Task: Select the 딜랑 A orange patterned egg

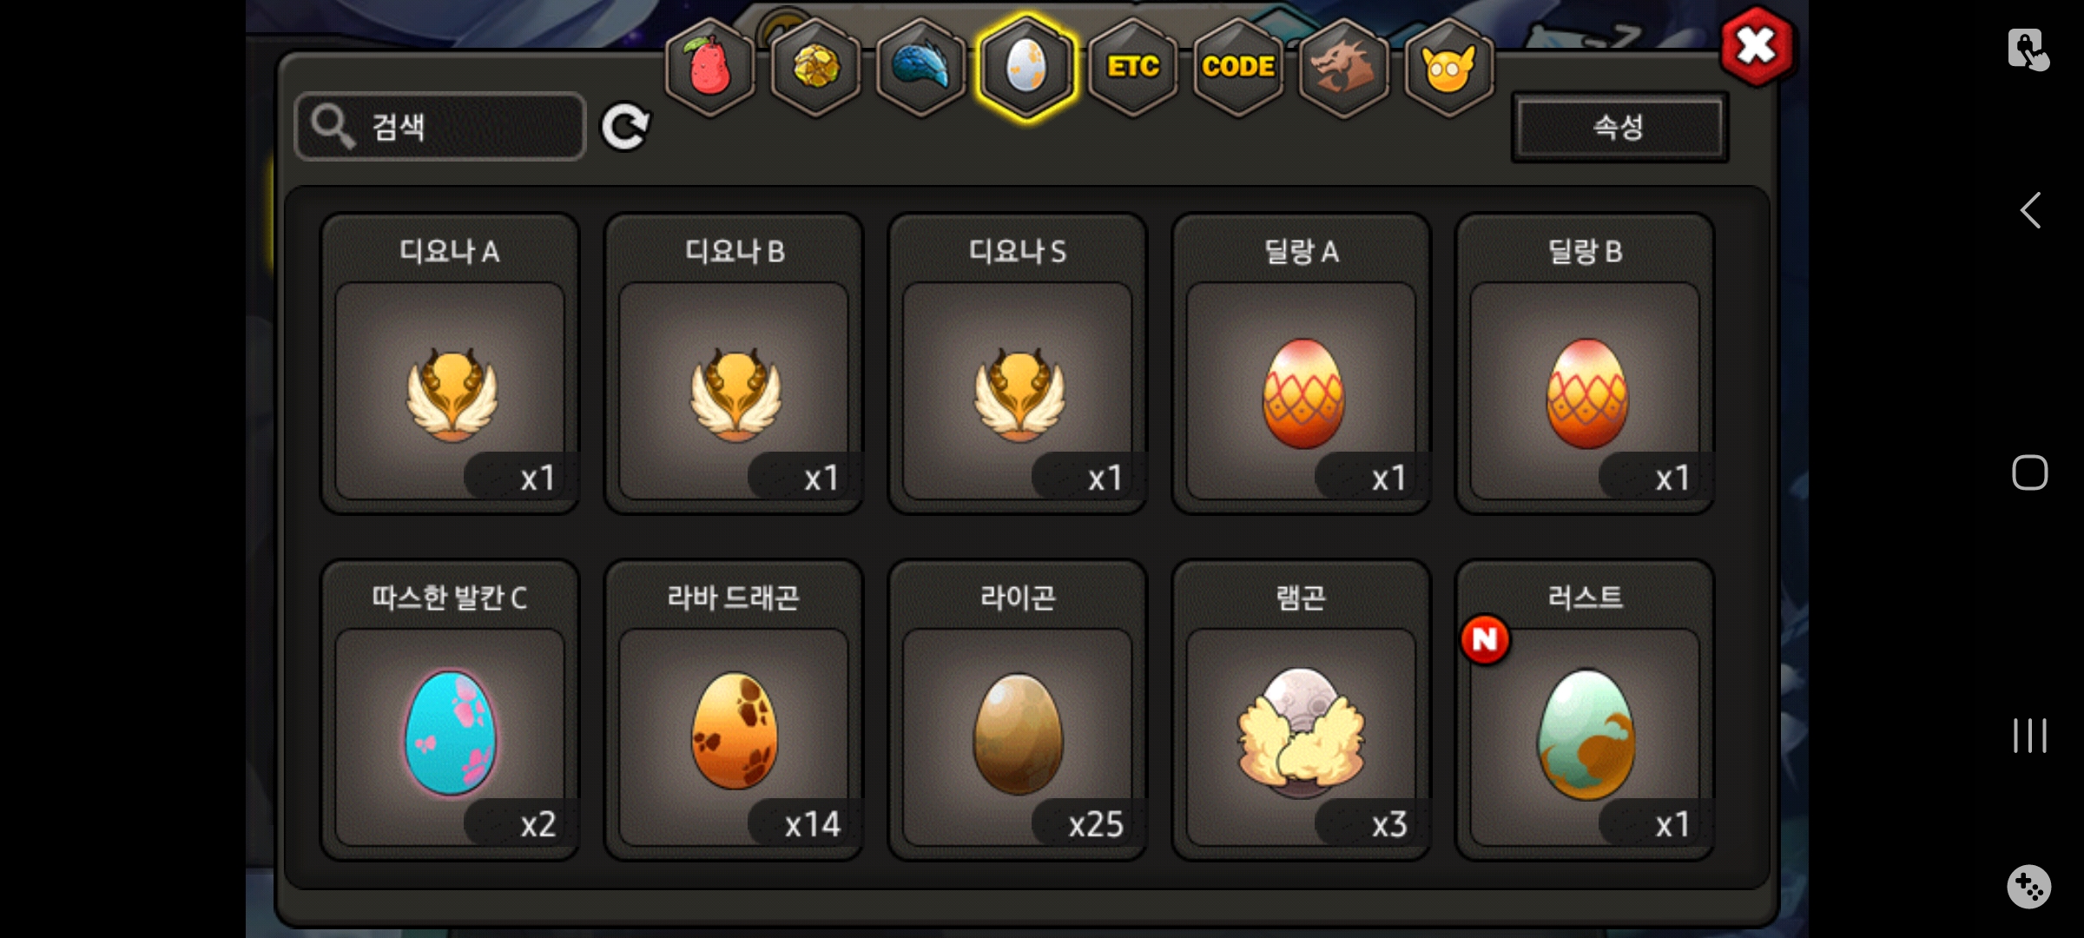Action: tap(1301, 365)
